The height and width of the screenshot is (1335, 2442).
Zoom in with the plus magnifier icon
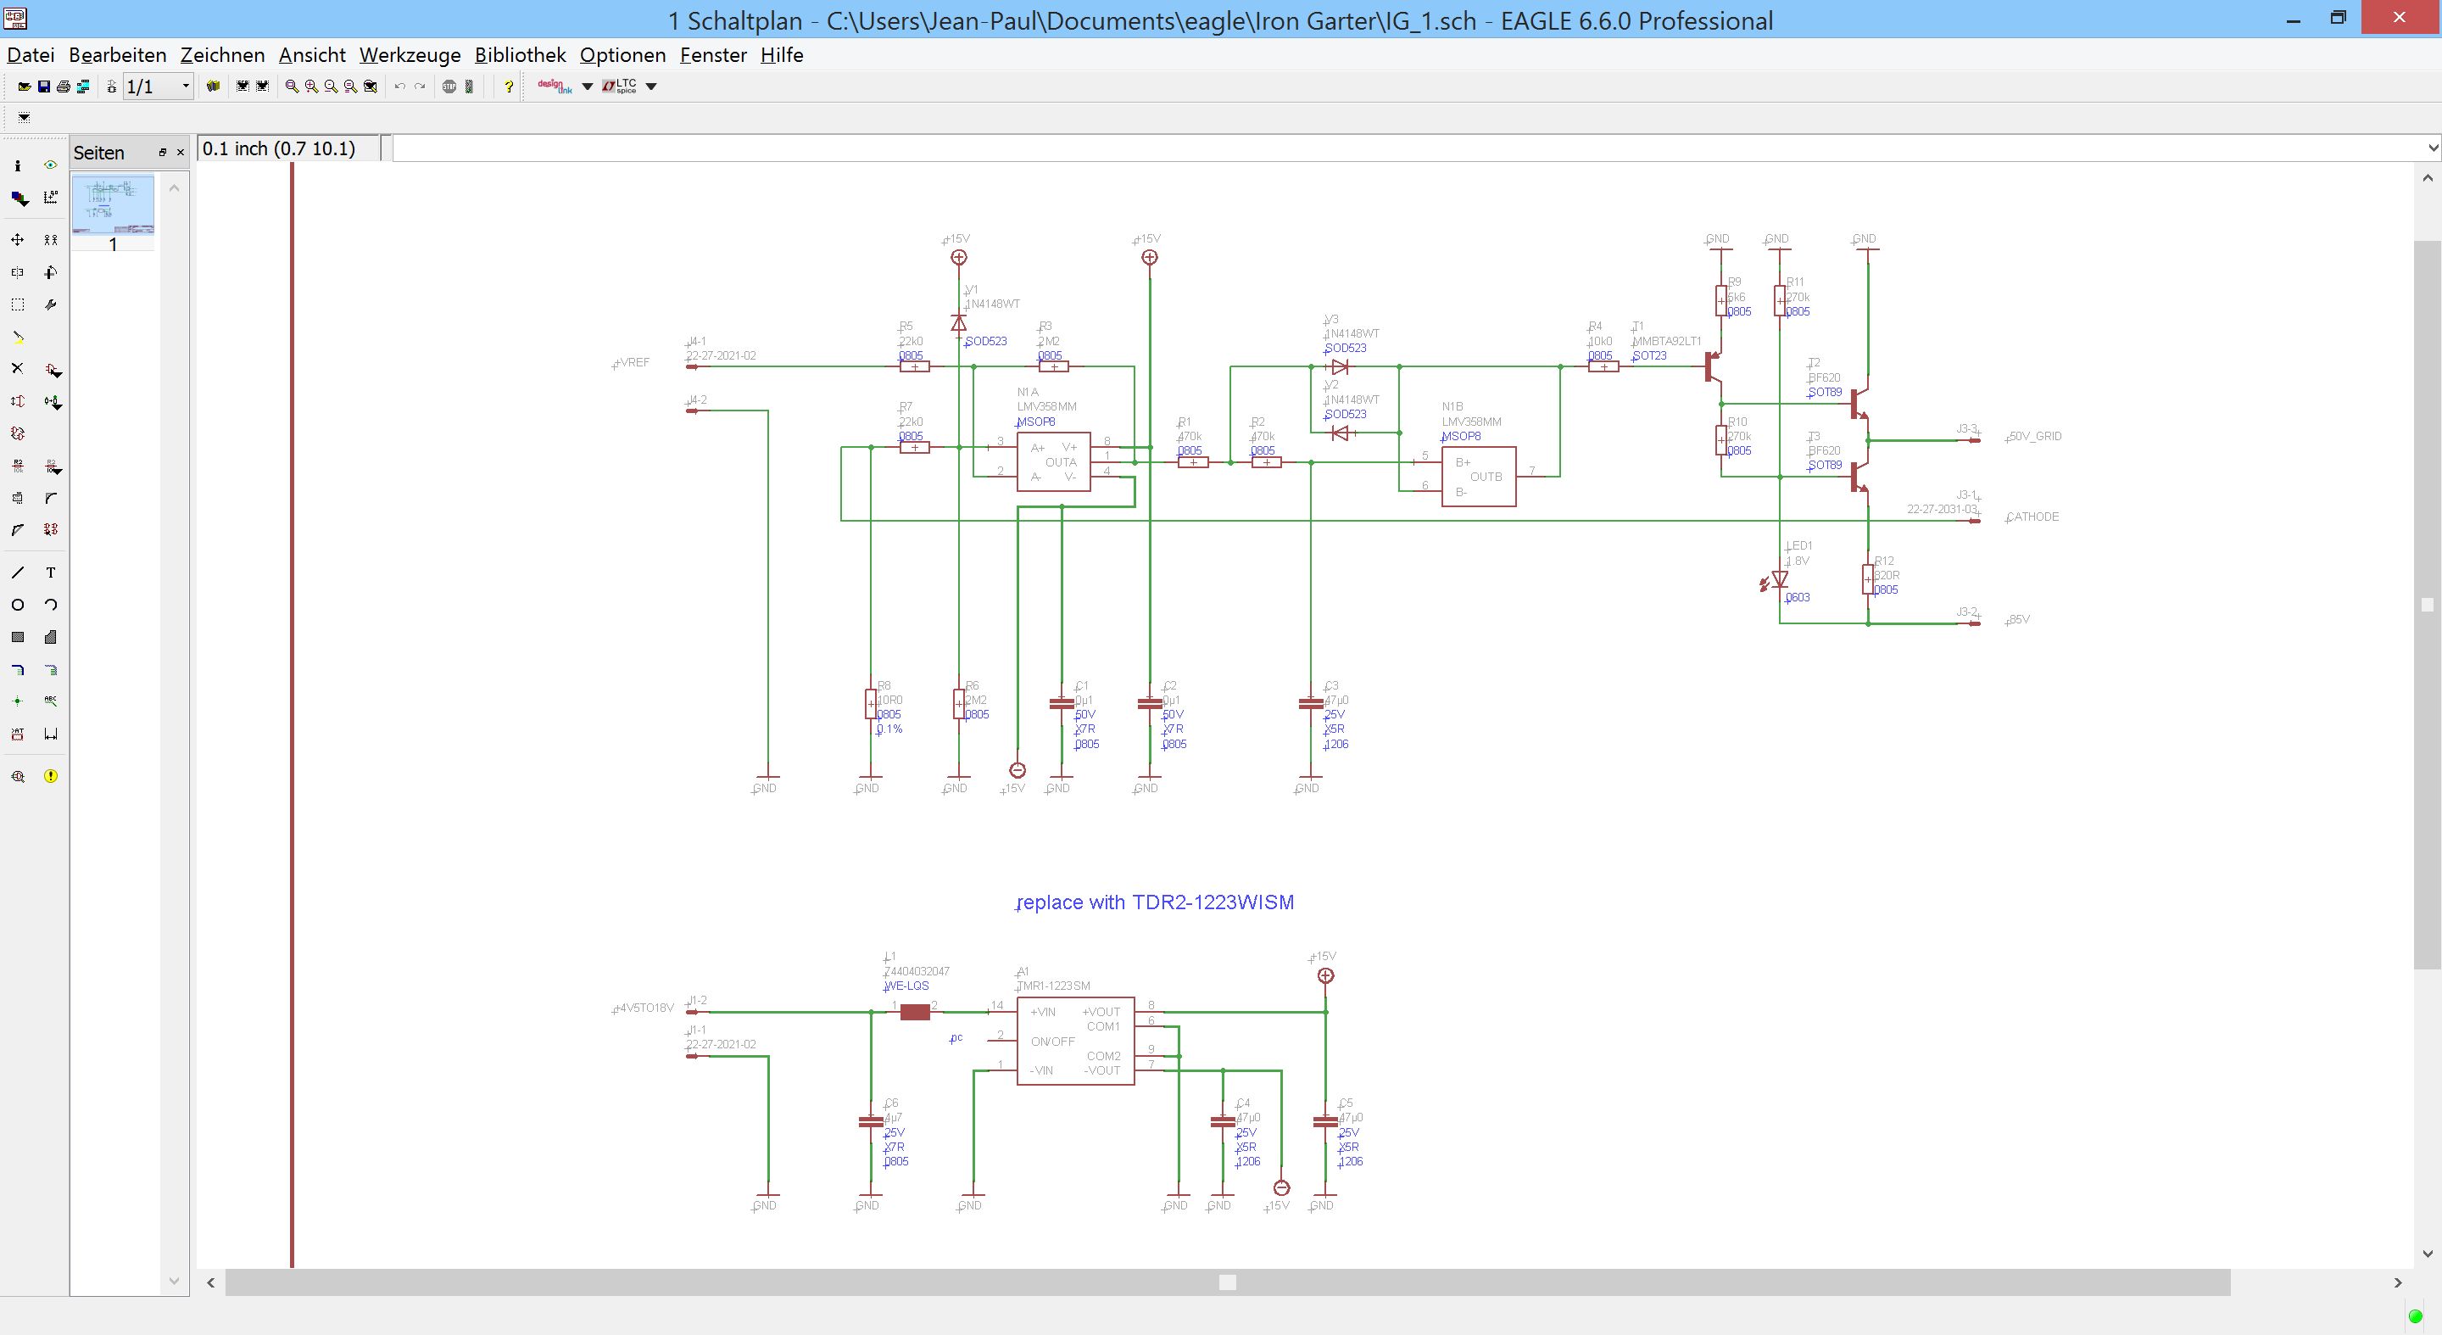[312, 87]
